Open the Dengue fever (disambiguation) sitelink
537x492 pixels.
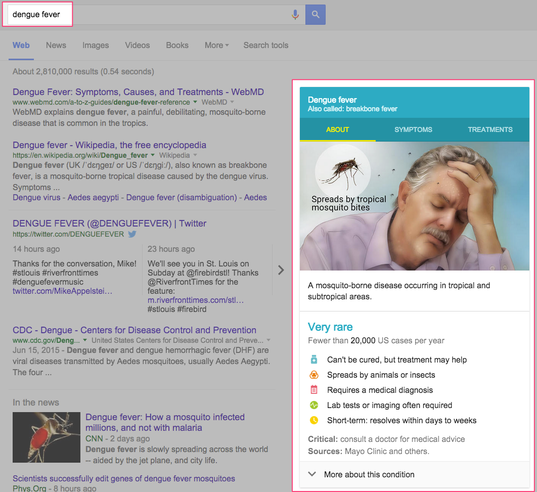pyautogui.click(x=182, y=198)
